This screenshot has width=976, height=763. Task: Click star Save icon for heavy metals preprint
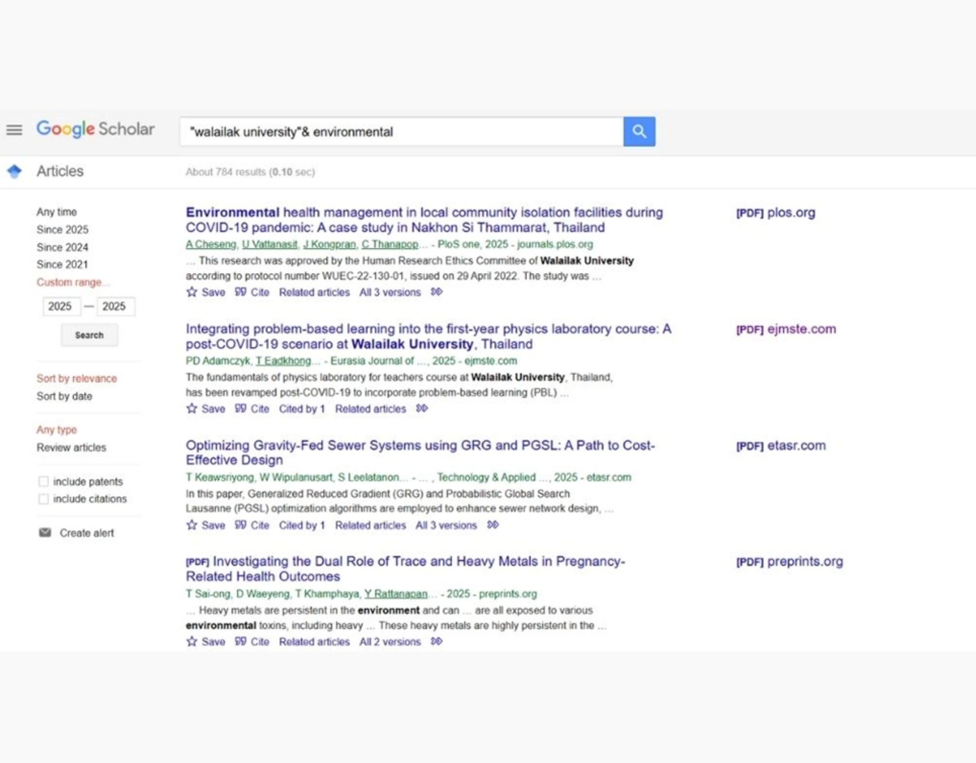tap(192, 641)
